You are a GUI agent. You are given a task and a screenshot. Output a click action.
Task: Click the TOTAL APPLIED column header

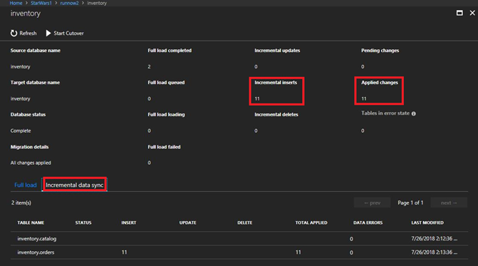coord(311,222)
